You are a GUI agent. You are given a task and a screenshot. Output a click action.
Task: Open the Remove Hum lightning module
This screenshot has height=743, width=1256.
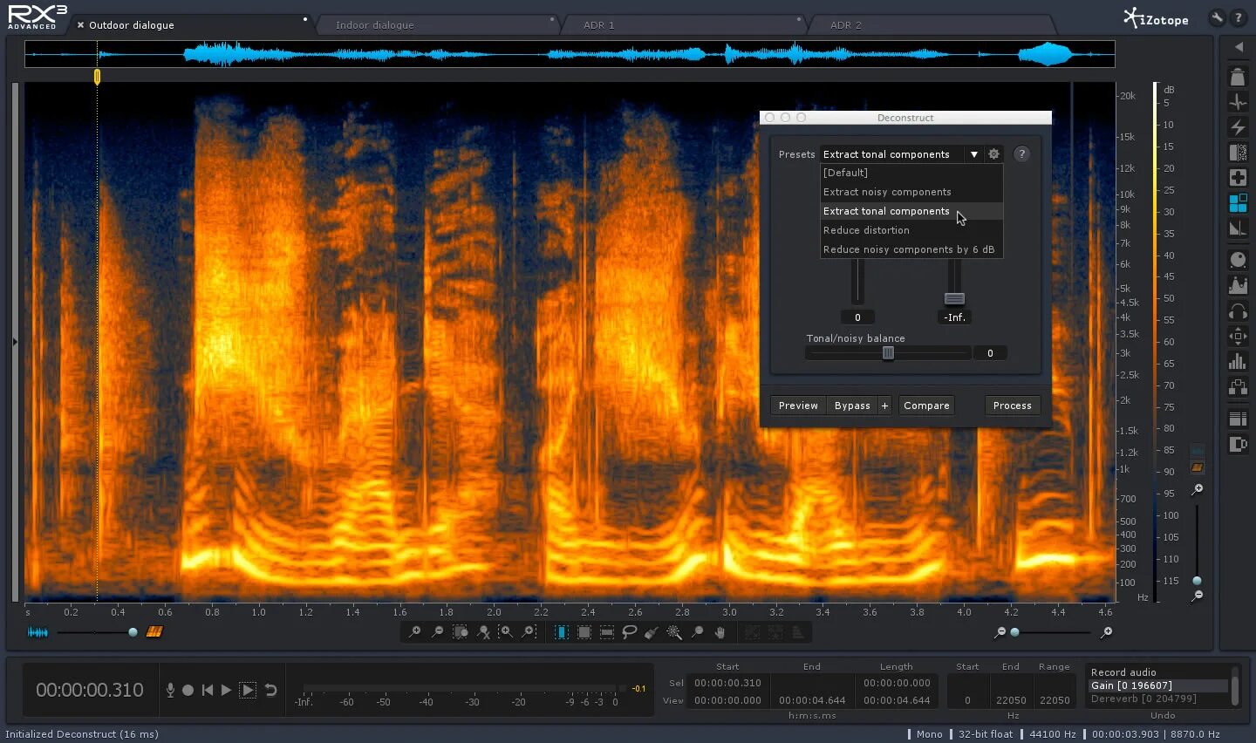(1238, 127)
